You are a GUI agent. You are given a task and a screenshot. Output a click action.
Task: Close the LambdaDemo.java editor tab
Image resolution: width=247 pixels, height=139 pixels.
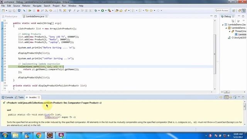46,16
